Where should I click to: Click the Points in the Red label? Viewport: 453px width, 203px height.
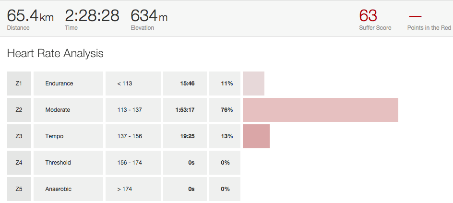click(429, 28)
